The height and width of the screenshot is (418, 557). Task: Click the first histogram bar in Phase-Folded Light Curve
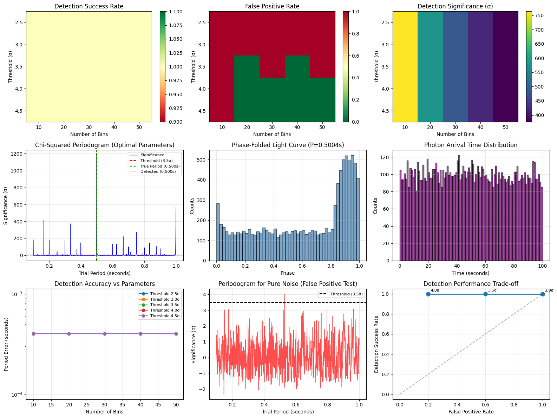[218, 232]
